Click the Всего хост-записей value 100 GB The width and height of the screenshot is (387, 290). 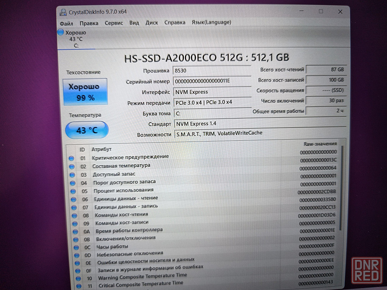coord(326,80)
